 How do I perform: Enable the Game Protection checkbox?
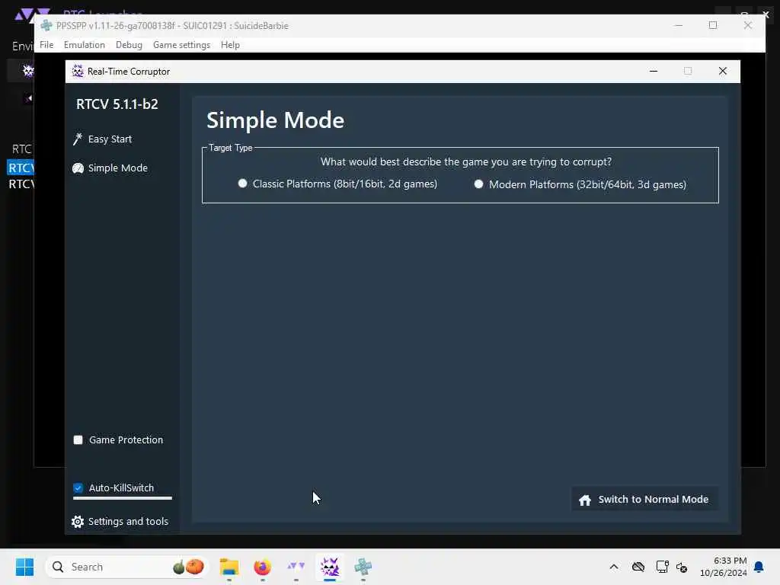click(78, 440)
